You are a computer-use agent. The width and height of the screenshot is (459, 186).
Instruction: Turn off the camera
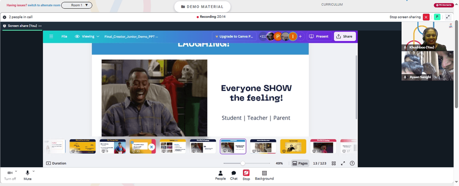10,175
